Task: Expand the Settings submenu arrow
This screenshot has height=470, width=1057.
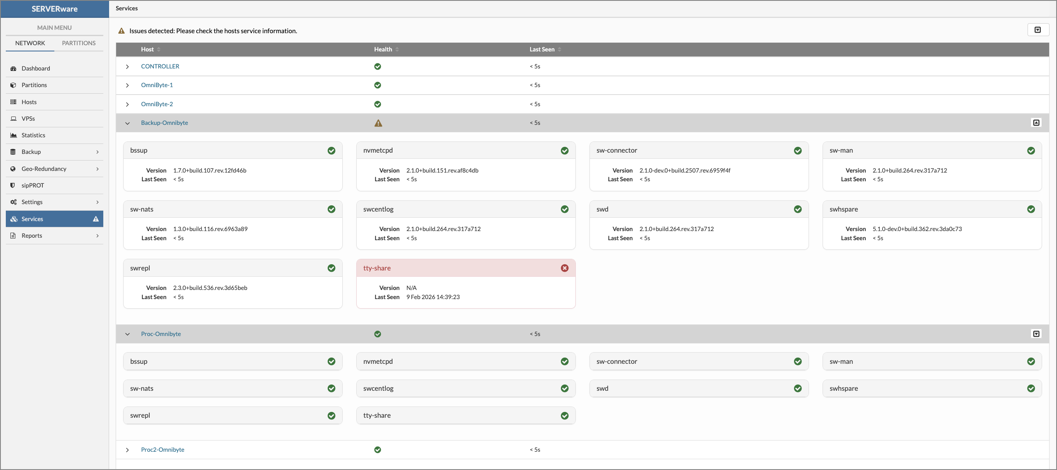Action: [97, 202]
